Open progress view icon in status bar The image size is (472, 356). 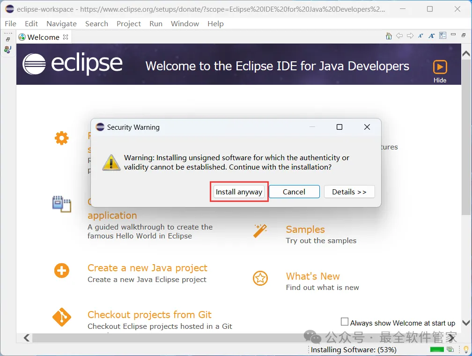click(450, 349)
